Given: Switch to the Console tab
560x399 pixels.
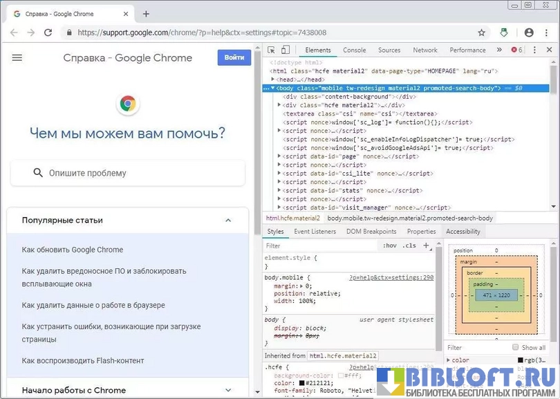Looking at the screenshot, I should [355, 50].
